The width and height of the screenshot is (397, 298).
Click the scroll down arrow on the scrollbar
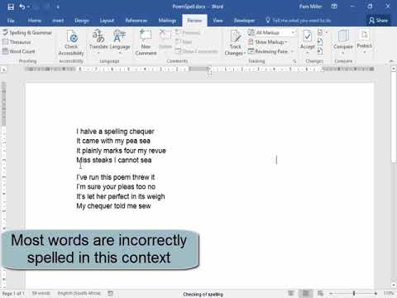point(394,286)
